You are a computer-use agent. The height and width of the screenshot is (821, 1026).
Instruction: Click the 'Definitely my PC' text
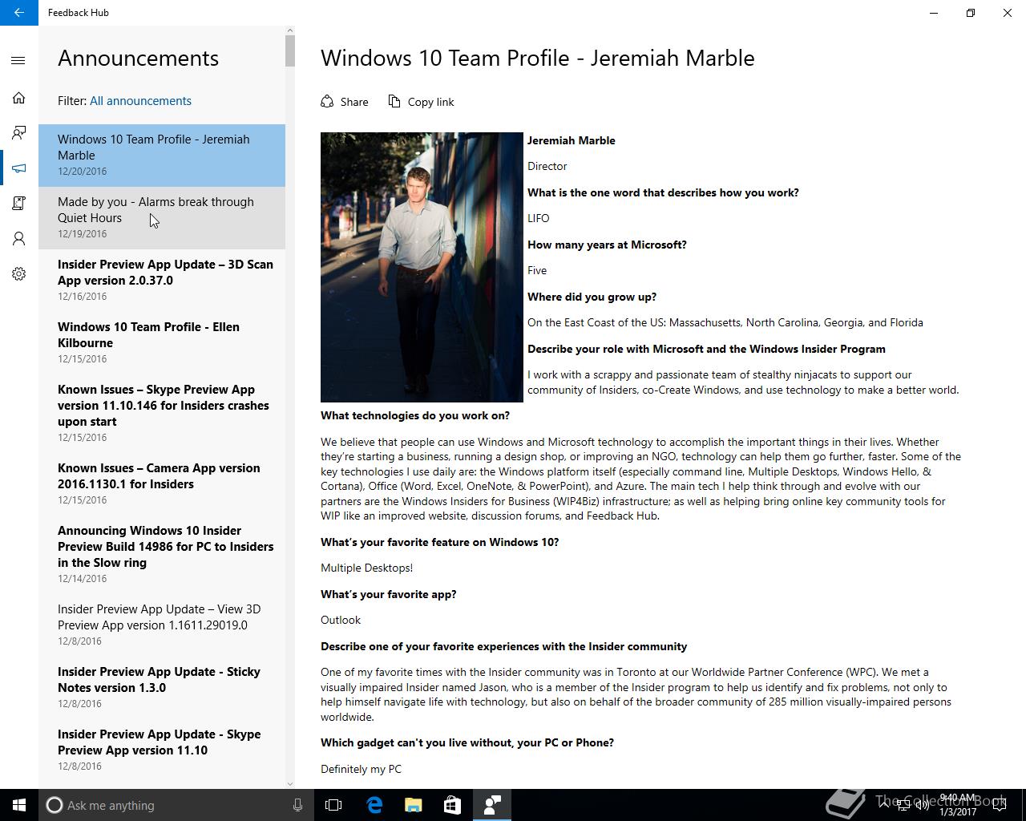click(362, 769)
